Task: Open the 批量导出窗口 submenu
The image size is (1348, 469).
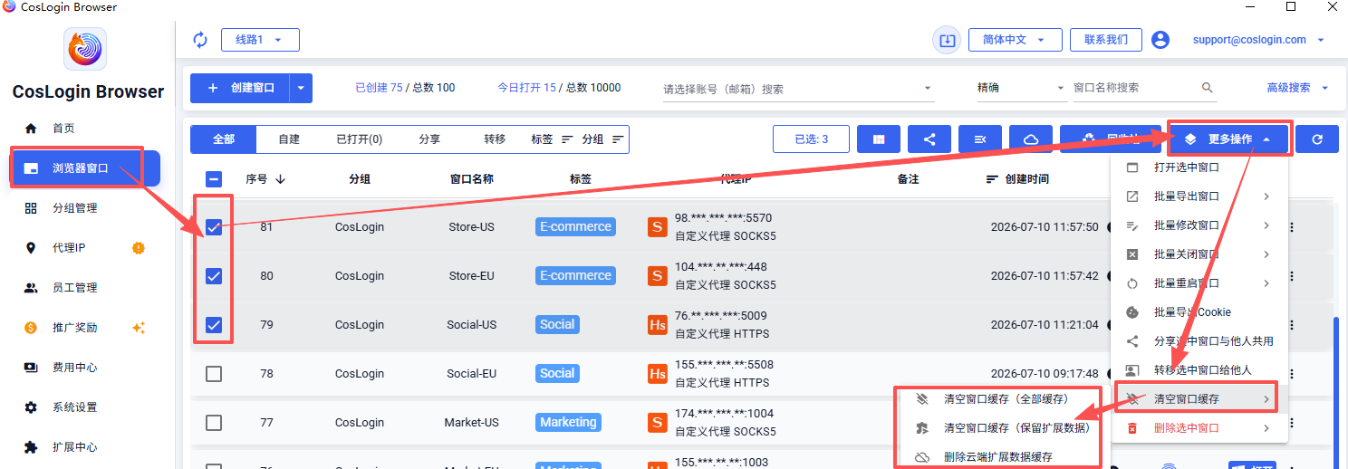Action: (x=1199, y=196)
